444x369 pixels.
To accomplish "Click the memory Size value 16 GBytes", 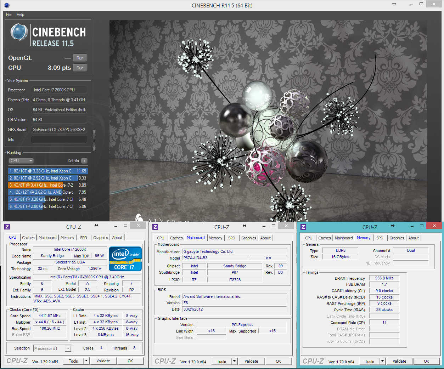I will click(x=340, y=257).
